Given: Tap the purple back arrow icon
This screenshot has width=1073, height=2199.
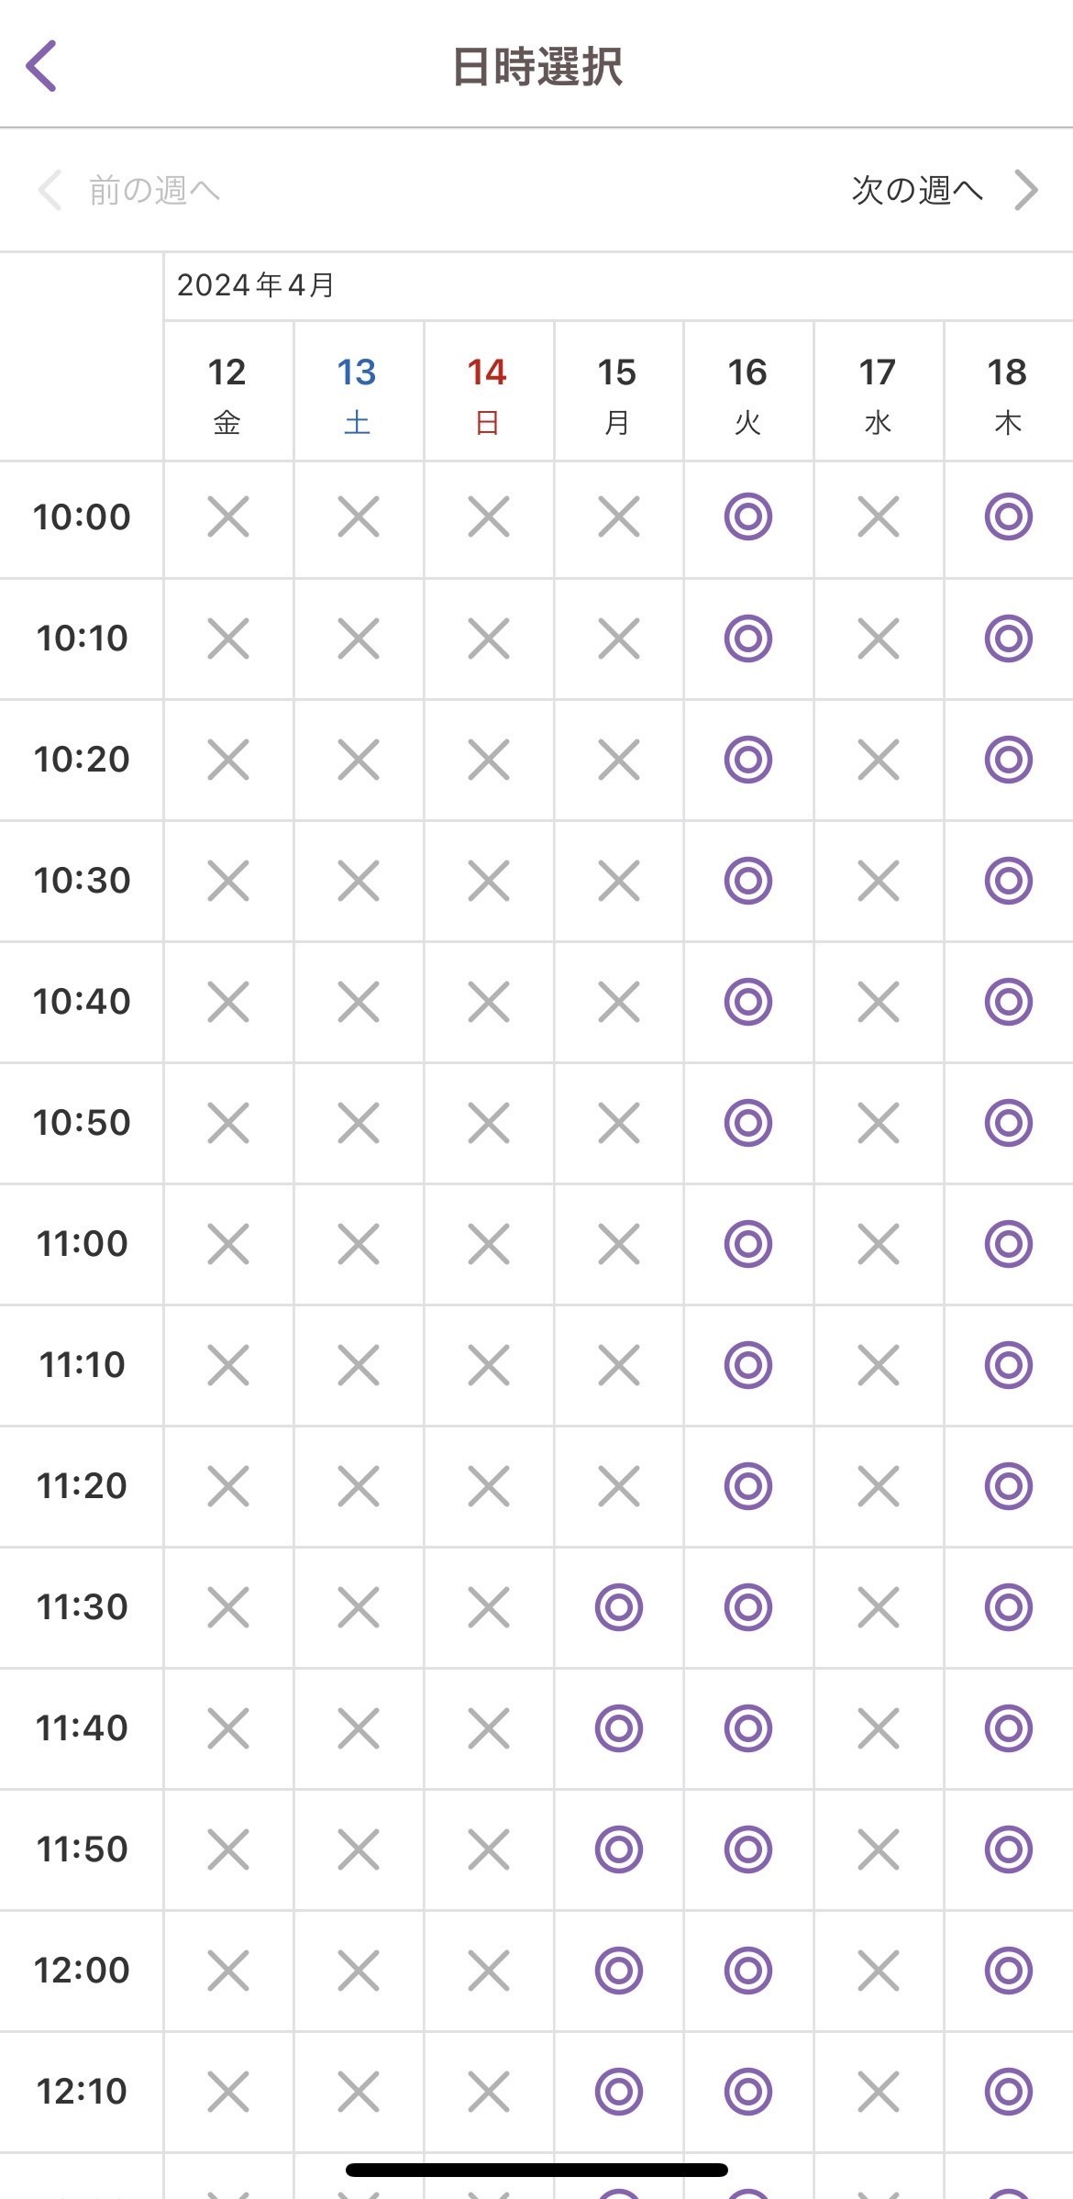Looking at the screenshot, I should (42, 66).
